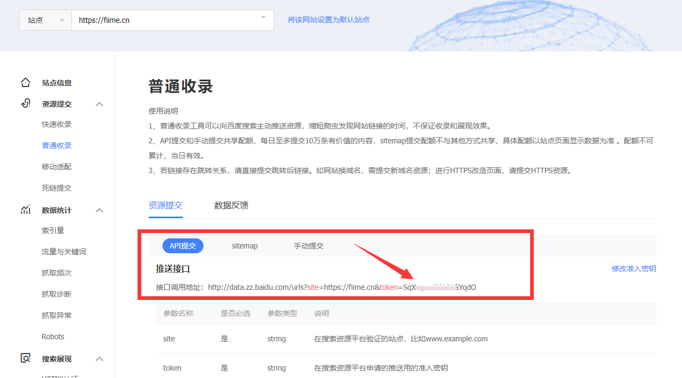682x378 pixels.
Task: Click 修改准入密钥 link
Action: [x=634, y=269]
